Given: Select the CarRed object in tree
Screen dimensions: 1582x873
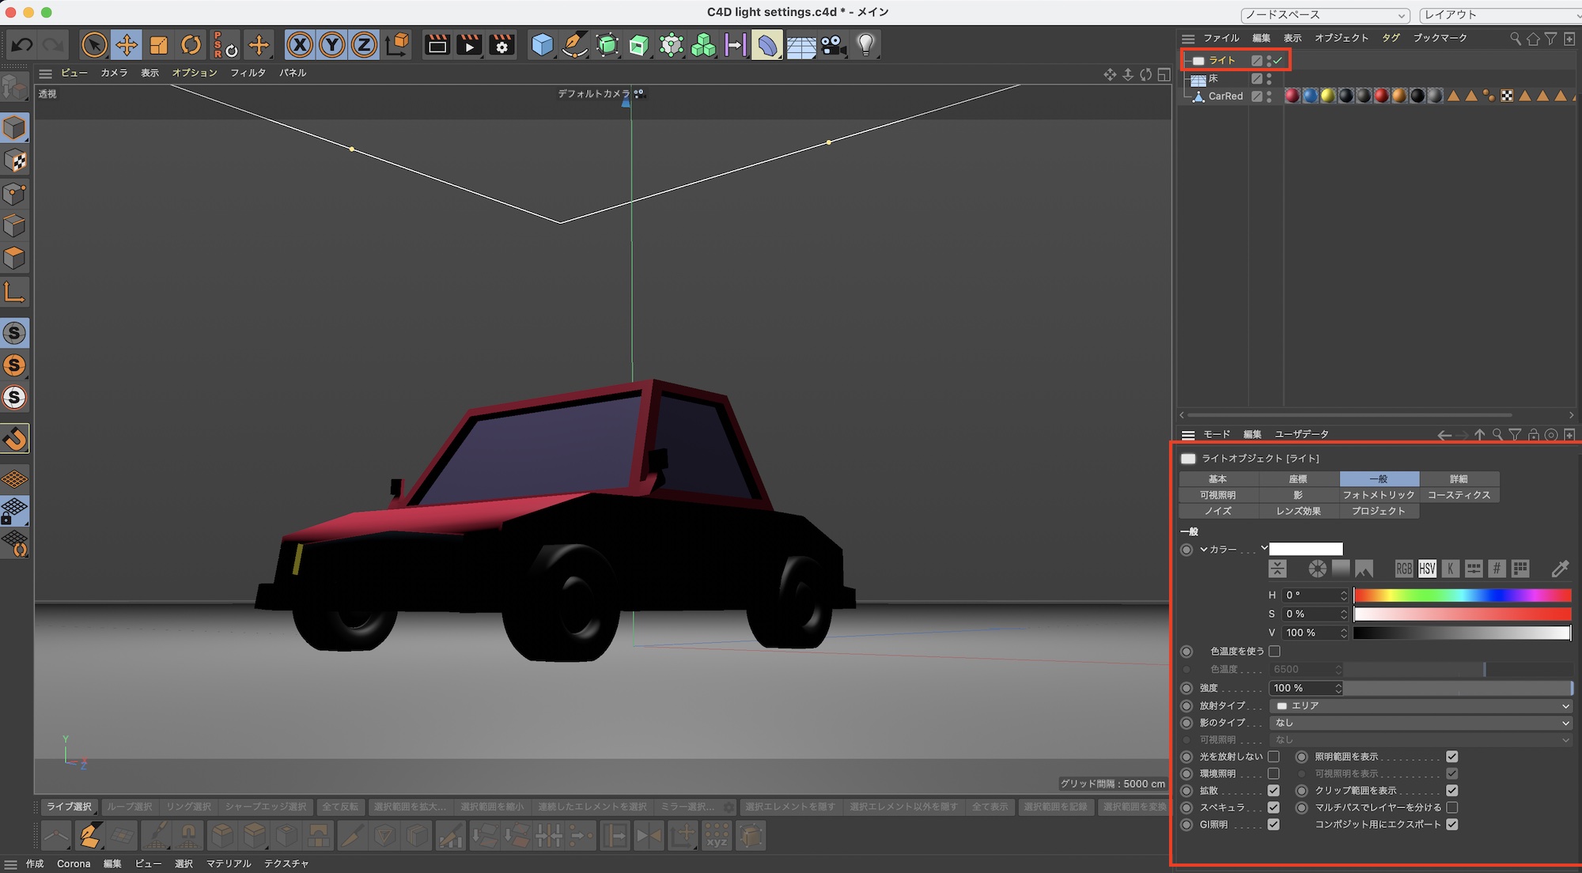Looking at the screenshot, I should pos(1225,96).
